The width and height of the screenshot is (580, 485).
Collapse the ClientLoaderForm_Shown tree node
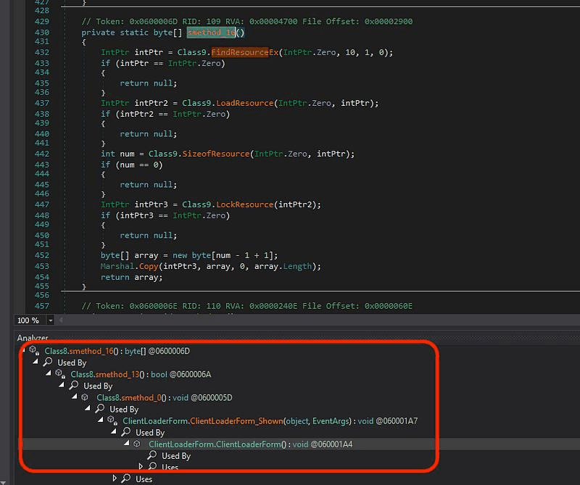click(100, 420)
